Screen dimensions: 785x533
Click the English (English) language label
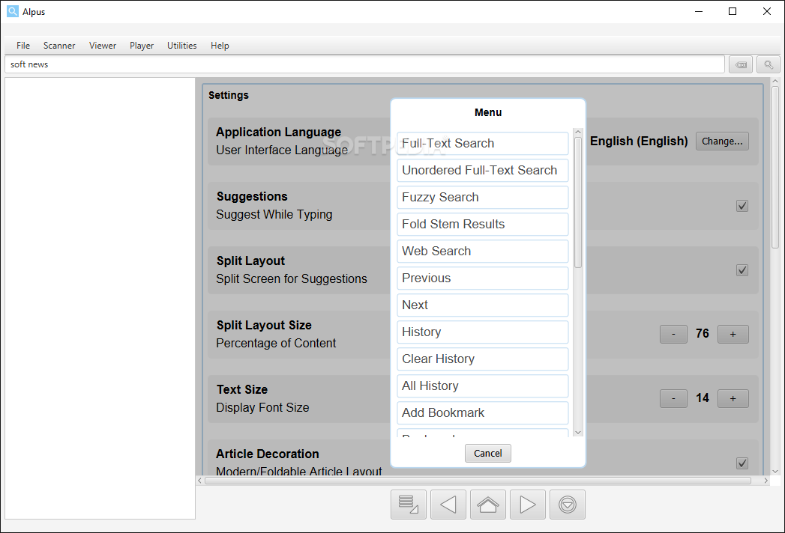point(639,141)
